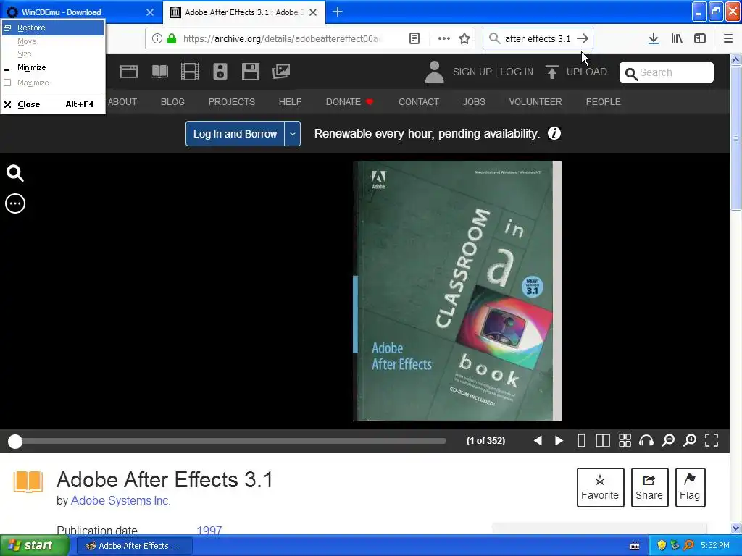Click LOG IN link
Screen dimensions: 742x556
[517, 72]
